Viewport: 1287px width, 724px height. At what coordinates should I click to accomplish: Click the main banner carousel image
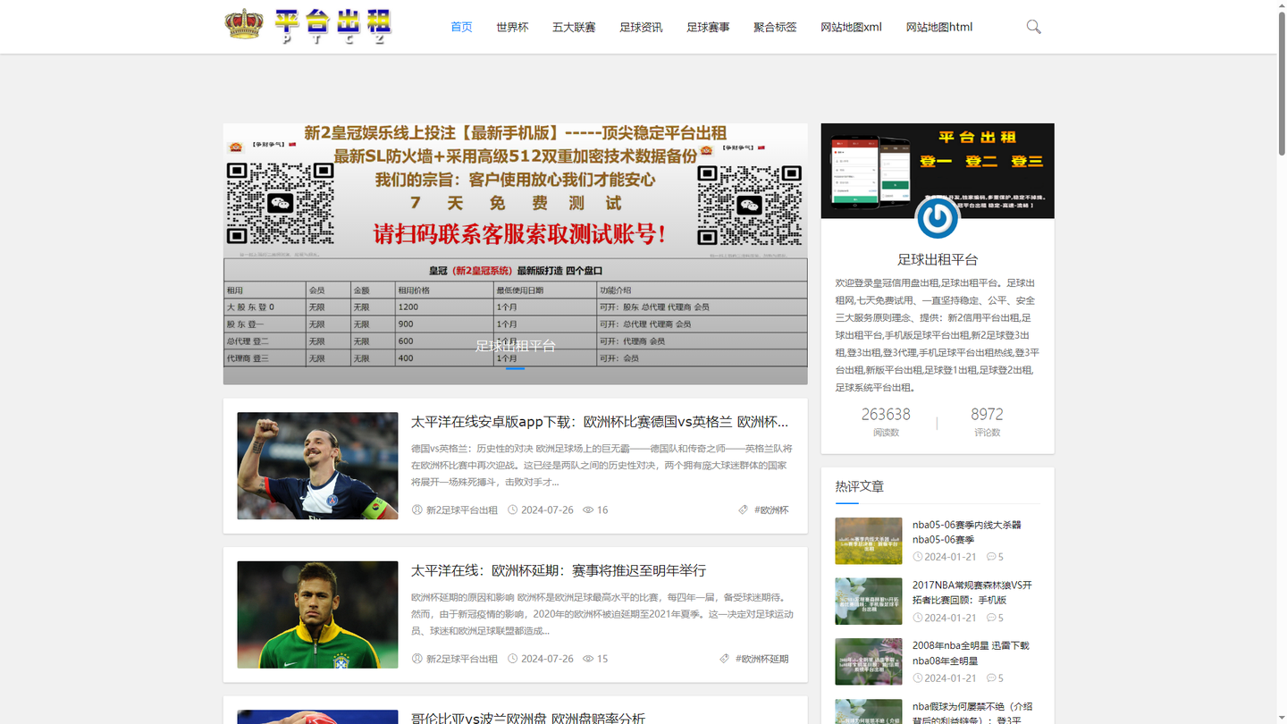point(515,254)
